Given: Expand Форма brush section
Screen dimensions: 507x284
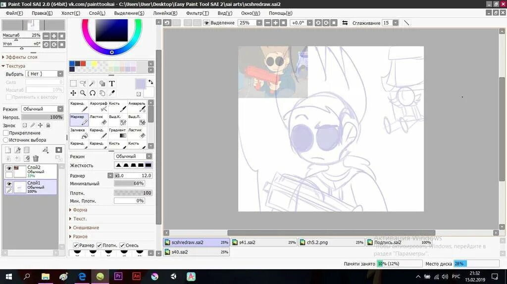Looking at the screenshot, I should click(x=79, y=210).
